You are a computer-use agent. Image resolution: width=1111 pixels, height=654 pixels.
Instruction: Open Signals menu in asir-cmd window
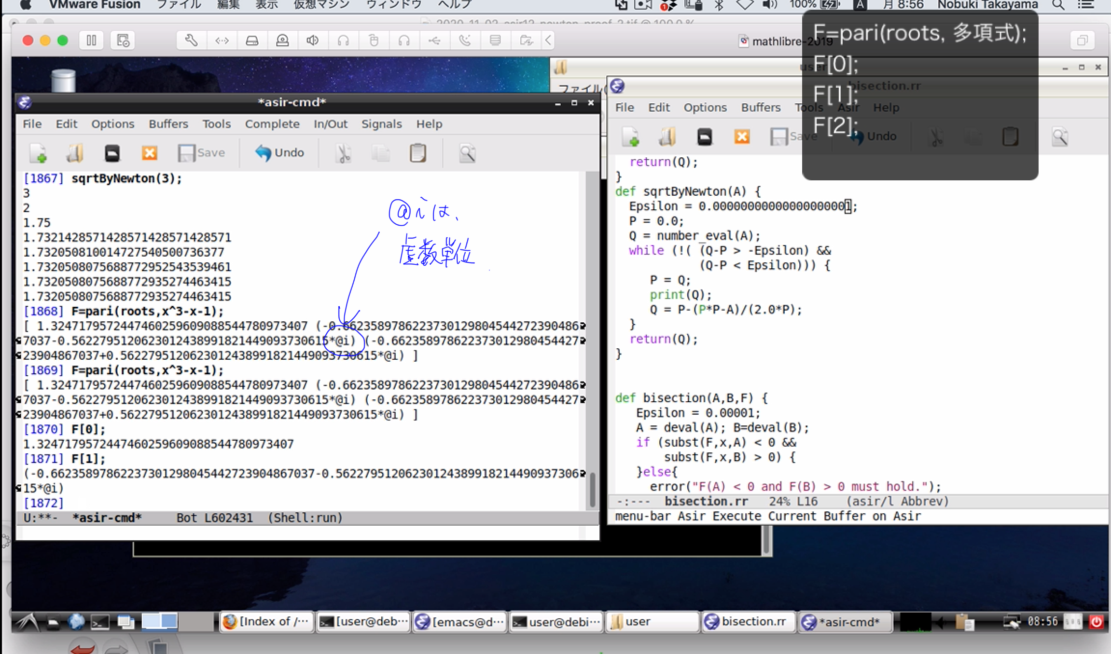(381, 124)
